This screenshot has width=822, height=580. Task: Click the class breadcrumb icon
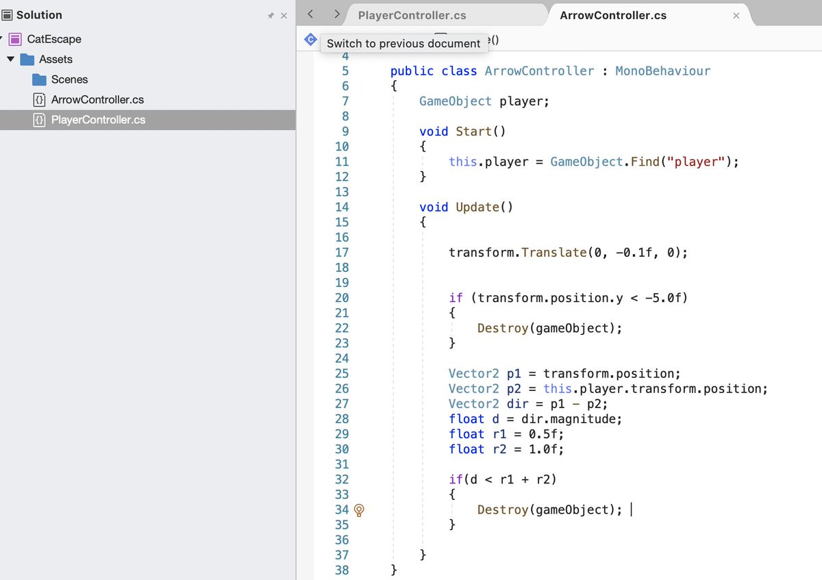pyautogui.click(x=310, y=40)
